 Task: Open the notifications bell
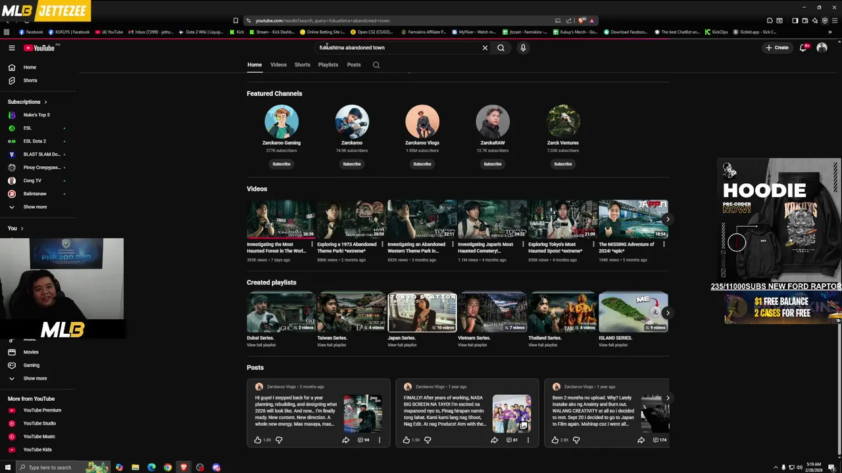coord(803,48)
